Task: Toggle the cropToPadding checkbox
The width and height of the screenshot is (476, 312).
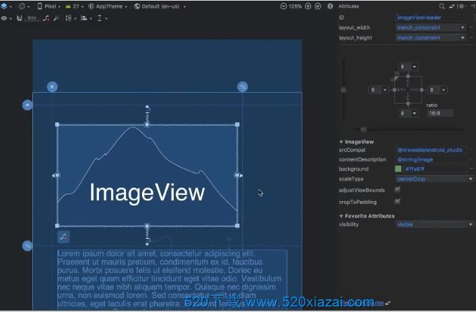Action: click(x=397, y=202)
